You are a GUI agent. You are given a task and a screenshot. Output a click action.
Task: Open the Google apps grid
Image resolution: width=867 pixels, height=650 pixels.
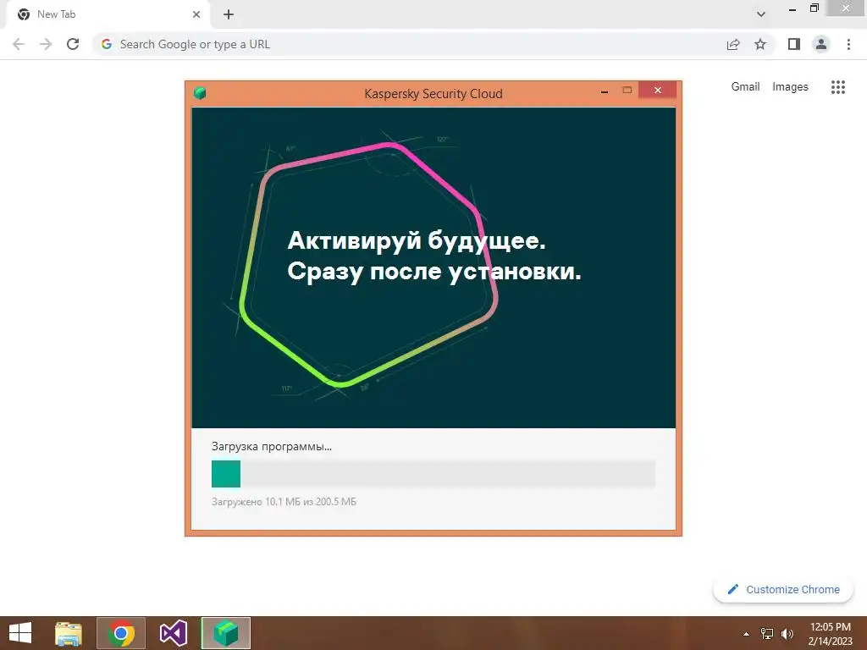coord(837,87)
